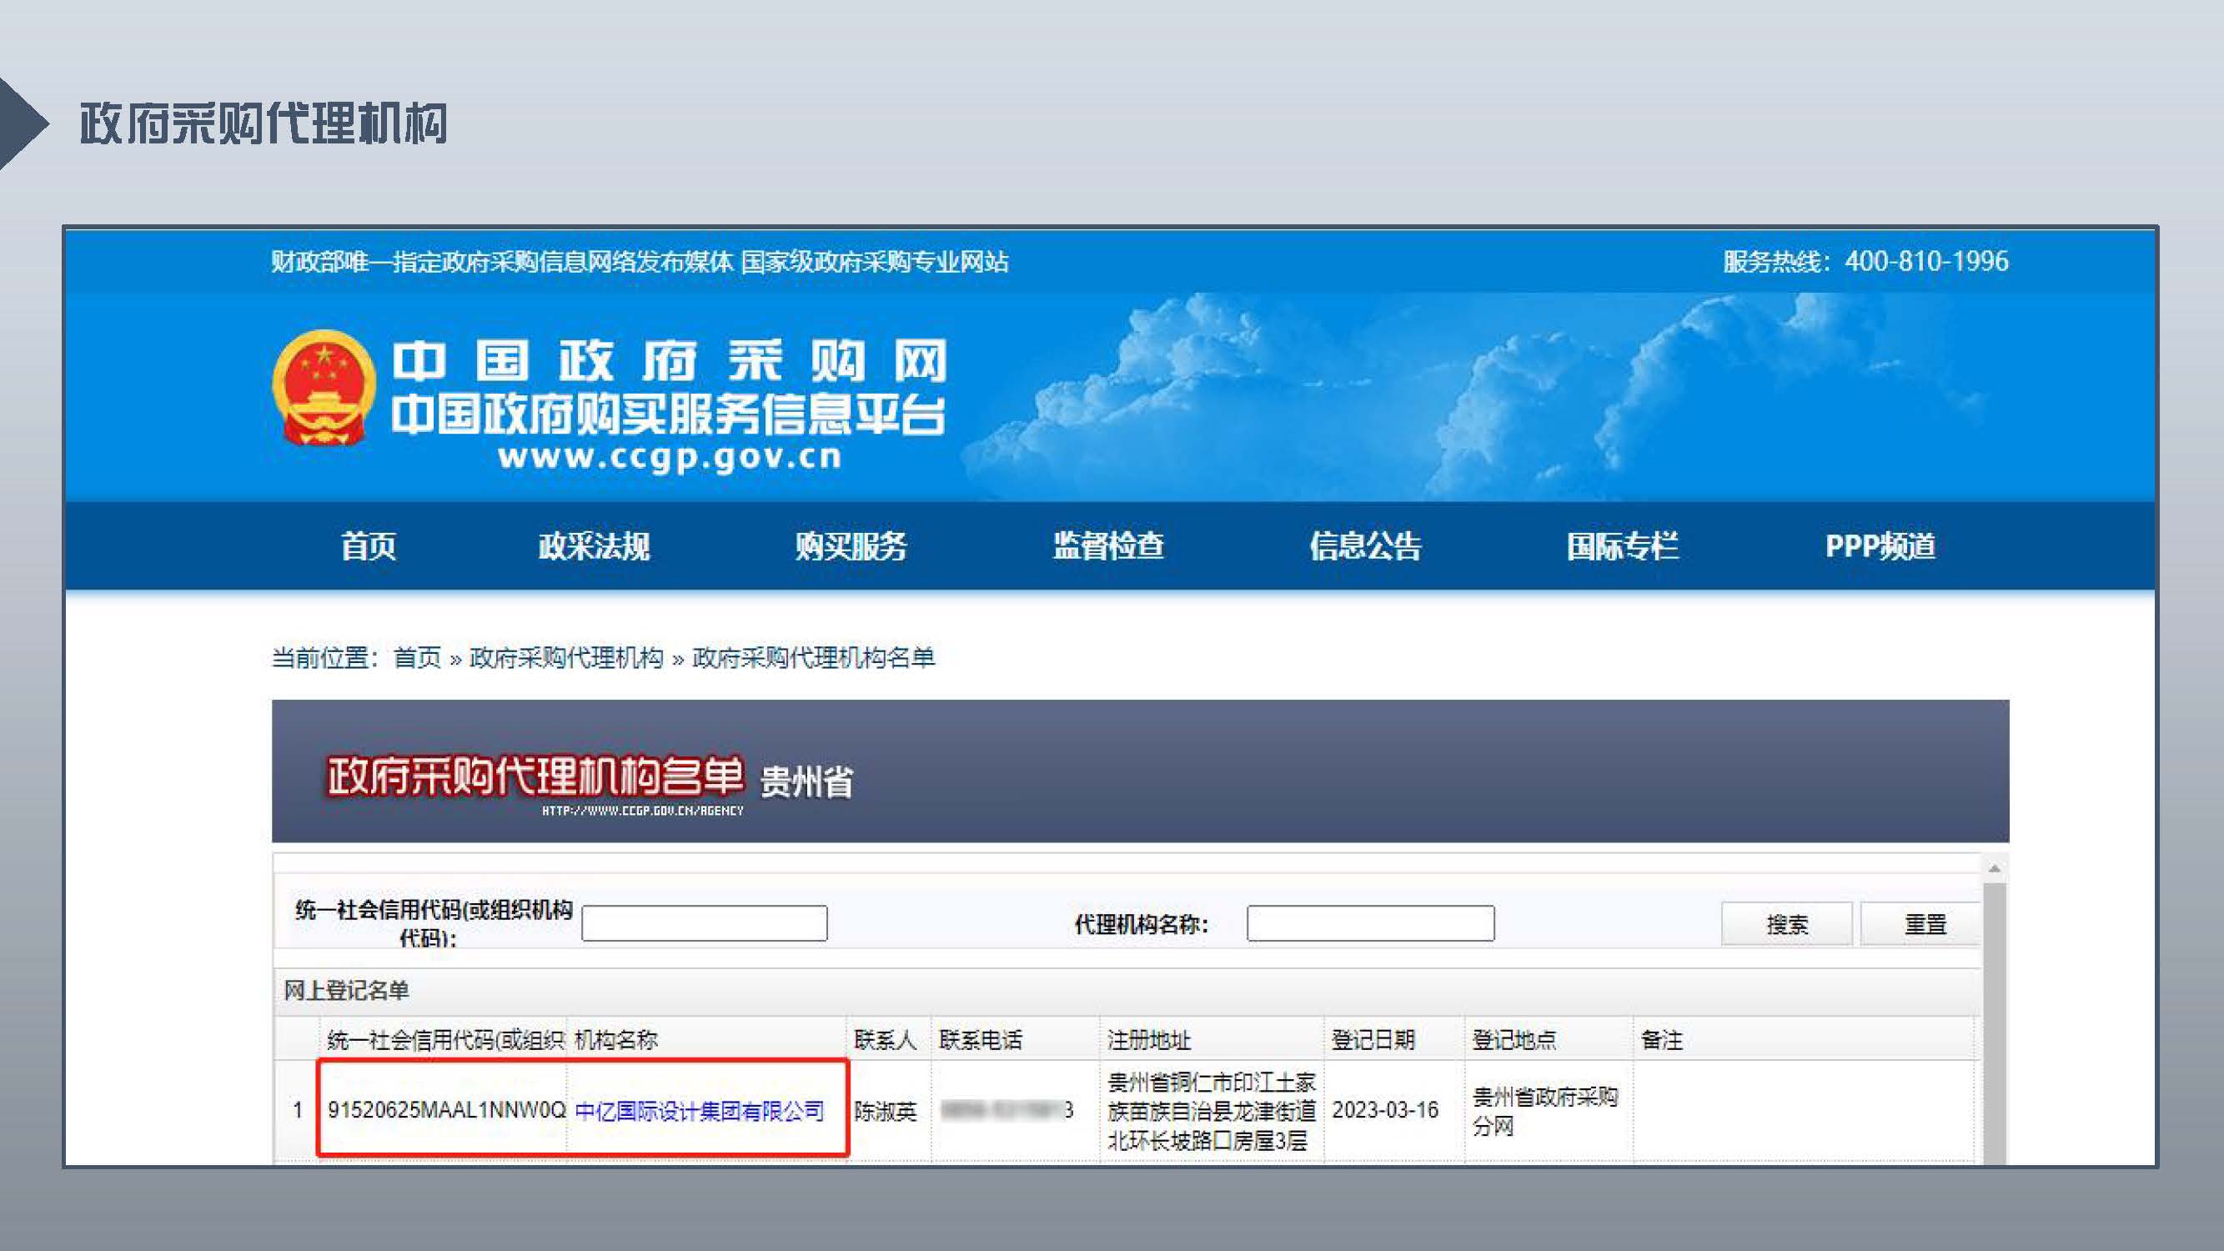The height and width of the screenshot is (1251, 2224).
Task: Click the 联系电话 column header
Action: coord(980,1039)
